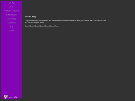This screenshot has width=135, height=101.
Task: Open the third Entry link
Action: [37, 26]
